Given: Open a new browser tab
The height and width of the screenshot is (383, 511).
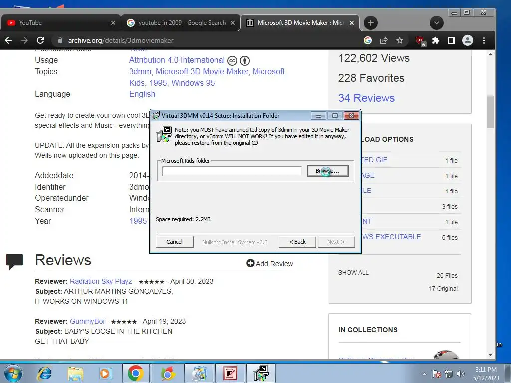Looking at the screenshot, I should pyautogui.click(x=371, y=23).
